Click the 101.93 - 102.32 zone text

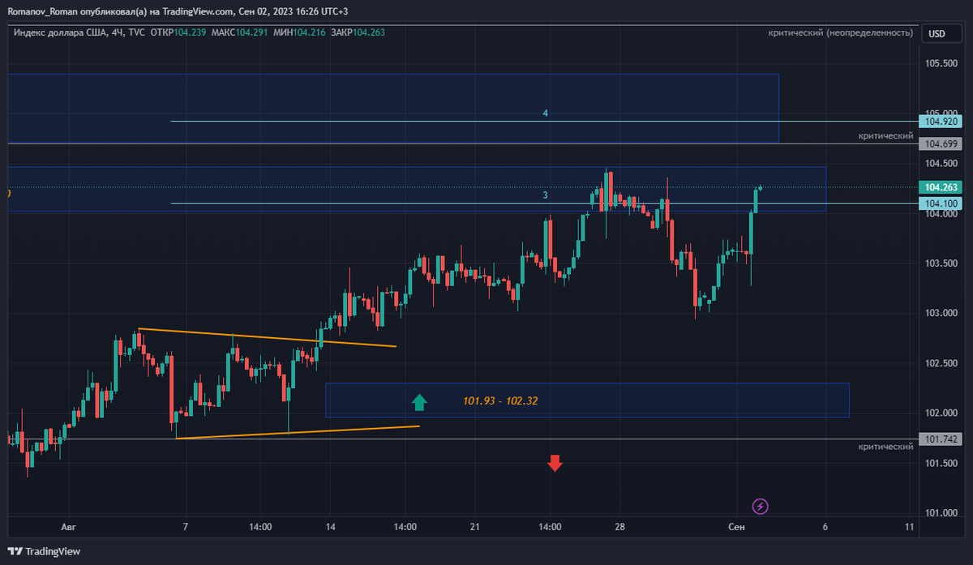[501, 401]
